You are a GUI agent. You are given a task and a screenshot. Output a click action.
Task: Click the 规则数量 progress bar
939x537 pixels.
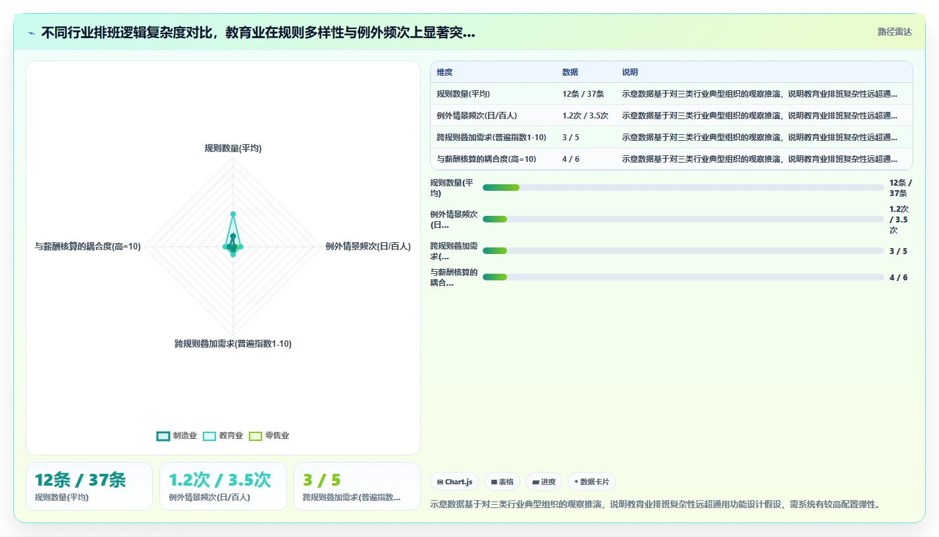(x=684, y=188)
